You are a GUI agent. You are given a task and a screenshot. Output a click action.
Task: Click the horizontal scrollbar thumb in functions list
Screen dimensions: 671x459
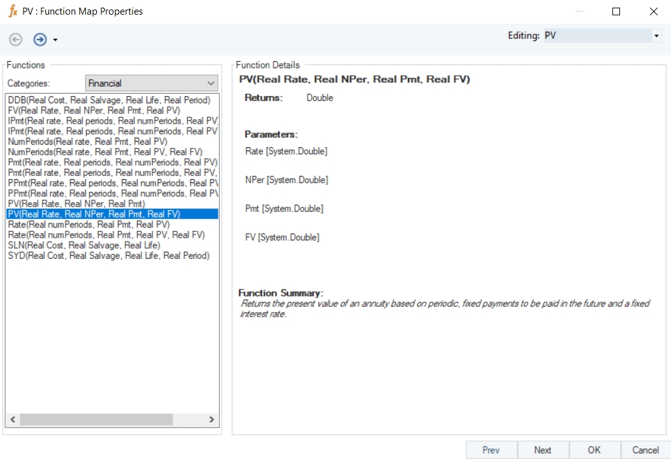coord(96,419)
